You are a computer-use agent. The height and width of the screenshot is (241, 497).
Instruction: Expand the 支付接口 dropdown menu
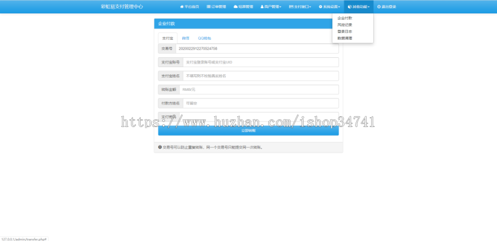300,7
